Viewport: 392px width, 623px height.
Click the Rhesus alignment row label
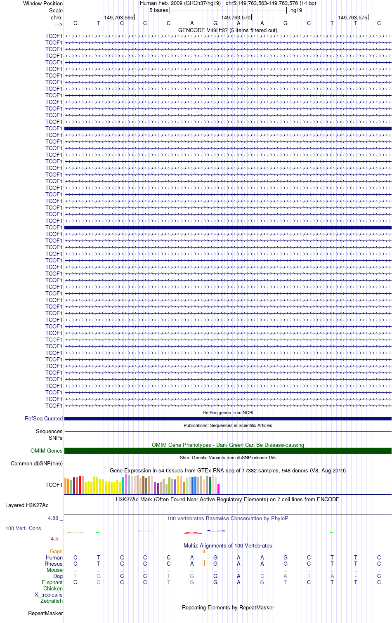[54, 564]
